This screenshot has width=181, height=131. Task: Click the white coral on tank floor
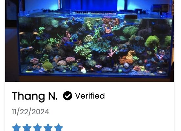[x=83, y=71]
